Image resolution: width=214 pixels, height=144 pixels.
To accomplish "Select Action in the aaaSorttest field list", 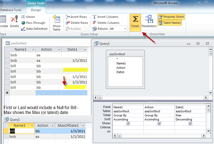I will point(121,68).
